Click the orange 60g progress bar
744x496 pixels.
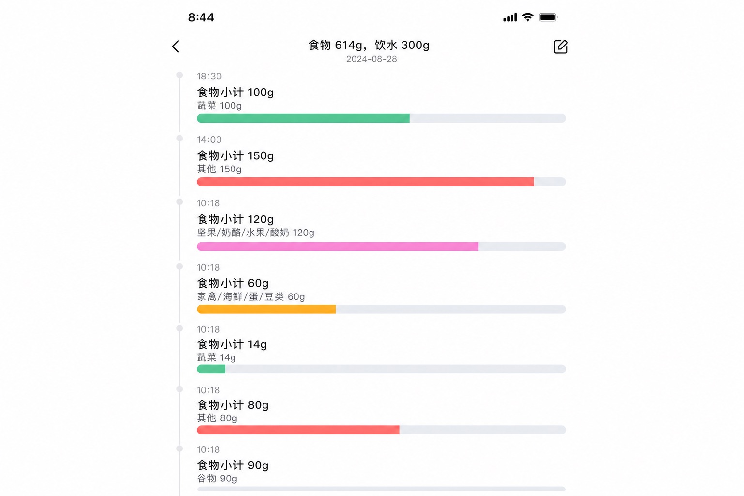click(381, 309)
